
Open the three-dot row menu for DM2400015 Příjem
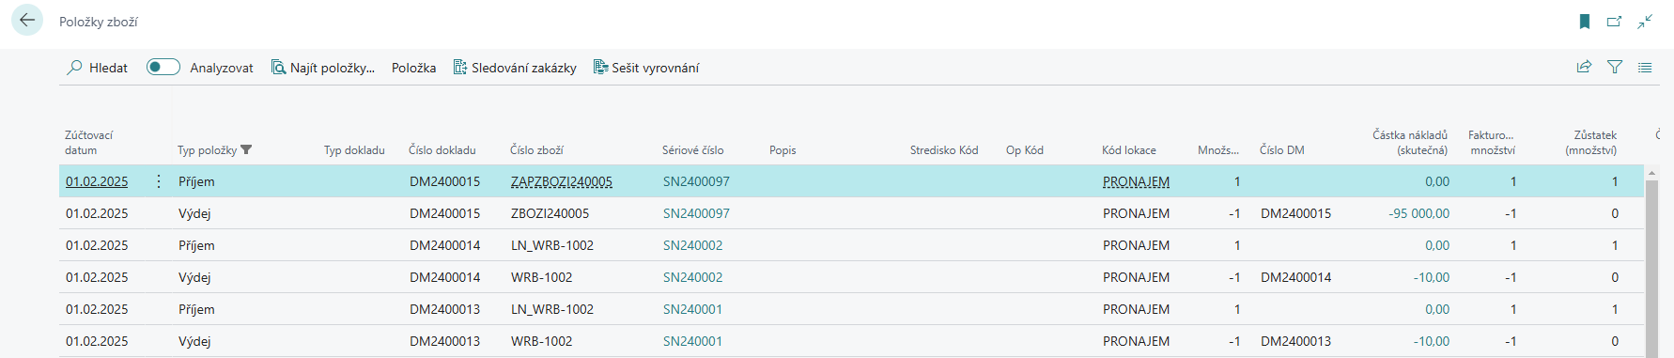[158, 181]
